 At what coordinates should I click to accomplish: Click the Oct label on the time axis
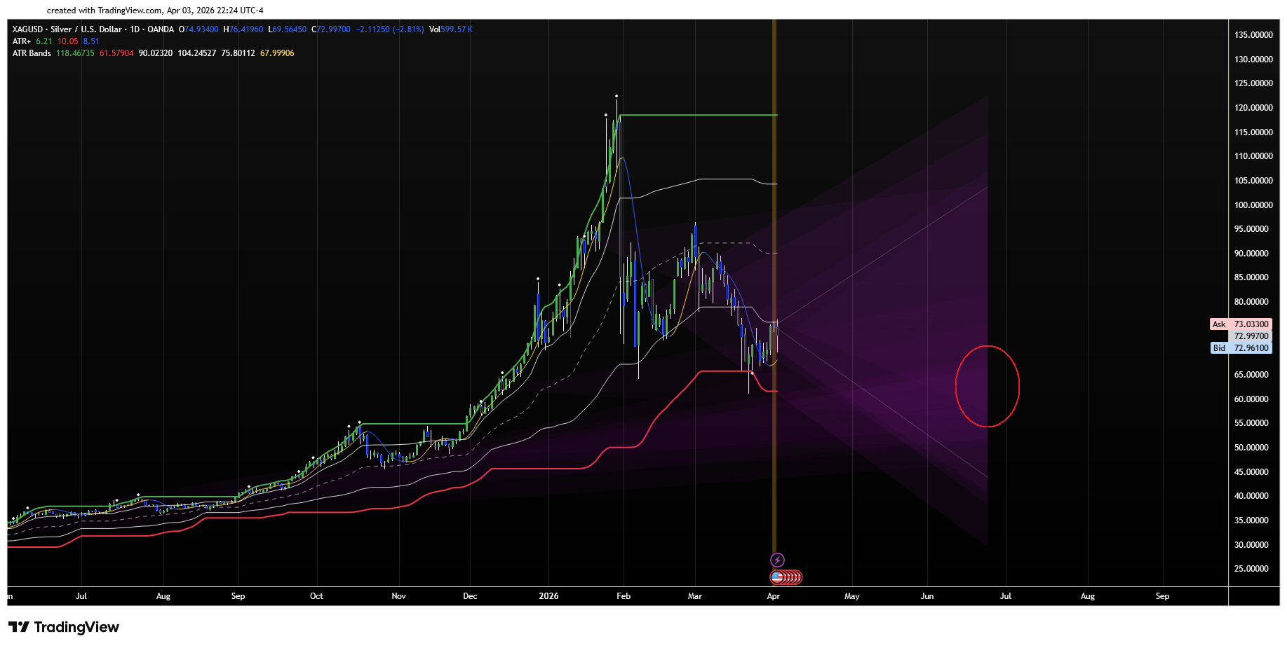[x=316, y=596]
